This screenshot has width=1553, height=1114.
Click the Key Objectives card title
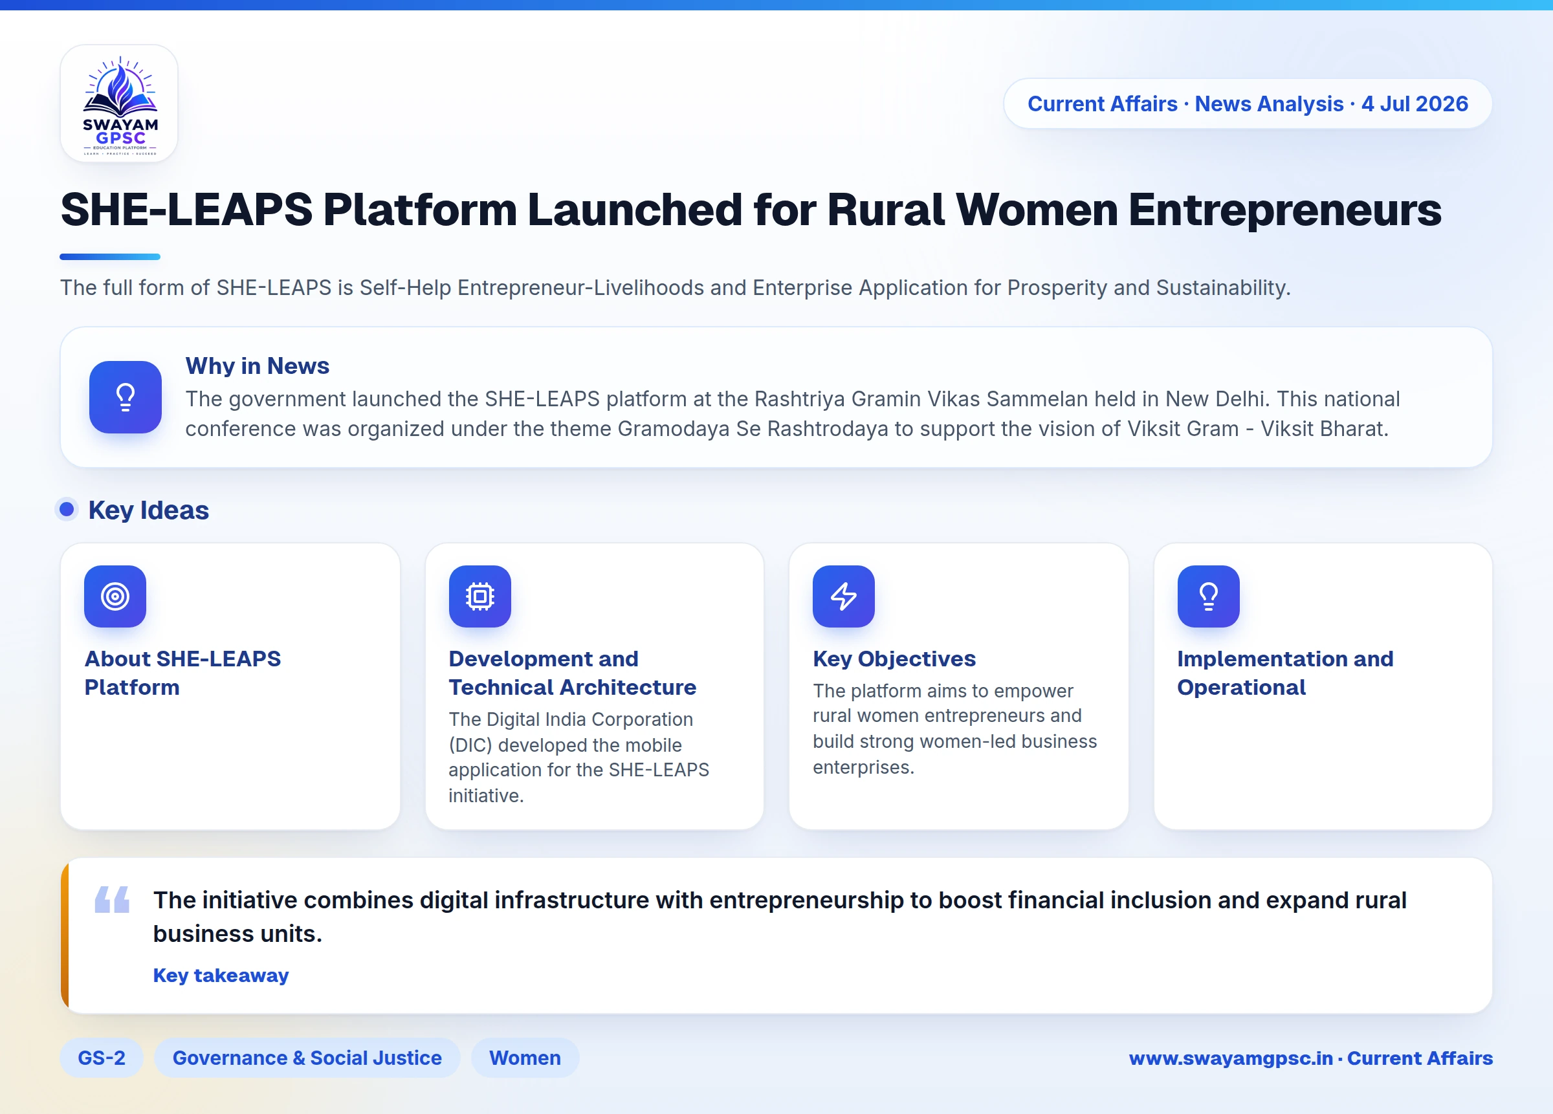(x=894, y=659)
